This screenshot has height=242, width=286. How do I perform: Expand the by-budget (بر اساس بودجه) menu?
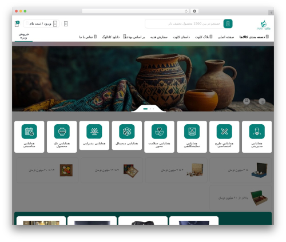coord(134,37)
